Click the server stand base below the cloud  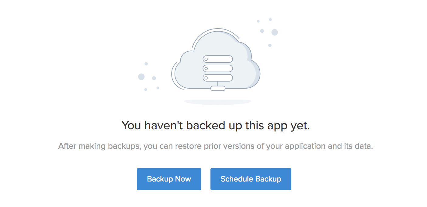218,88
